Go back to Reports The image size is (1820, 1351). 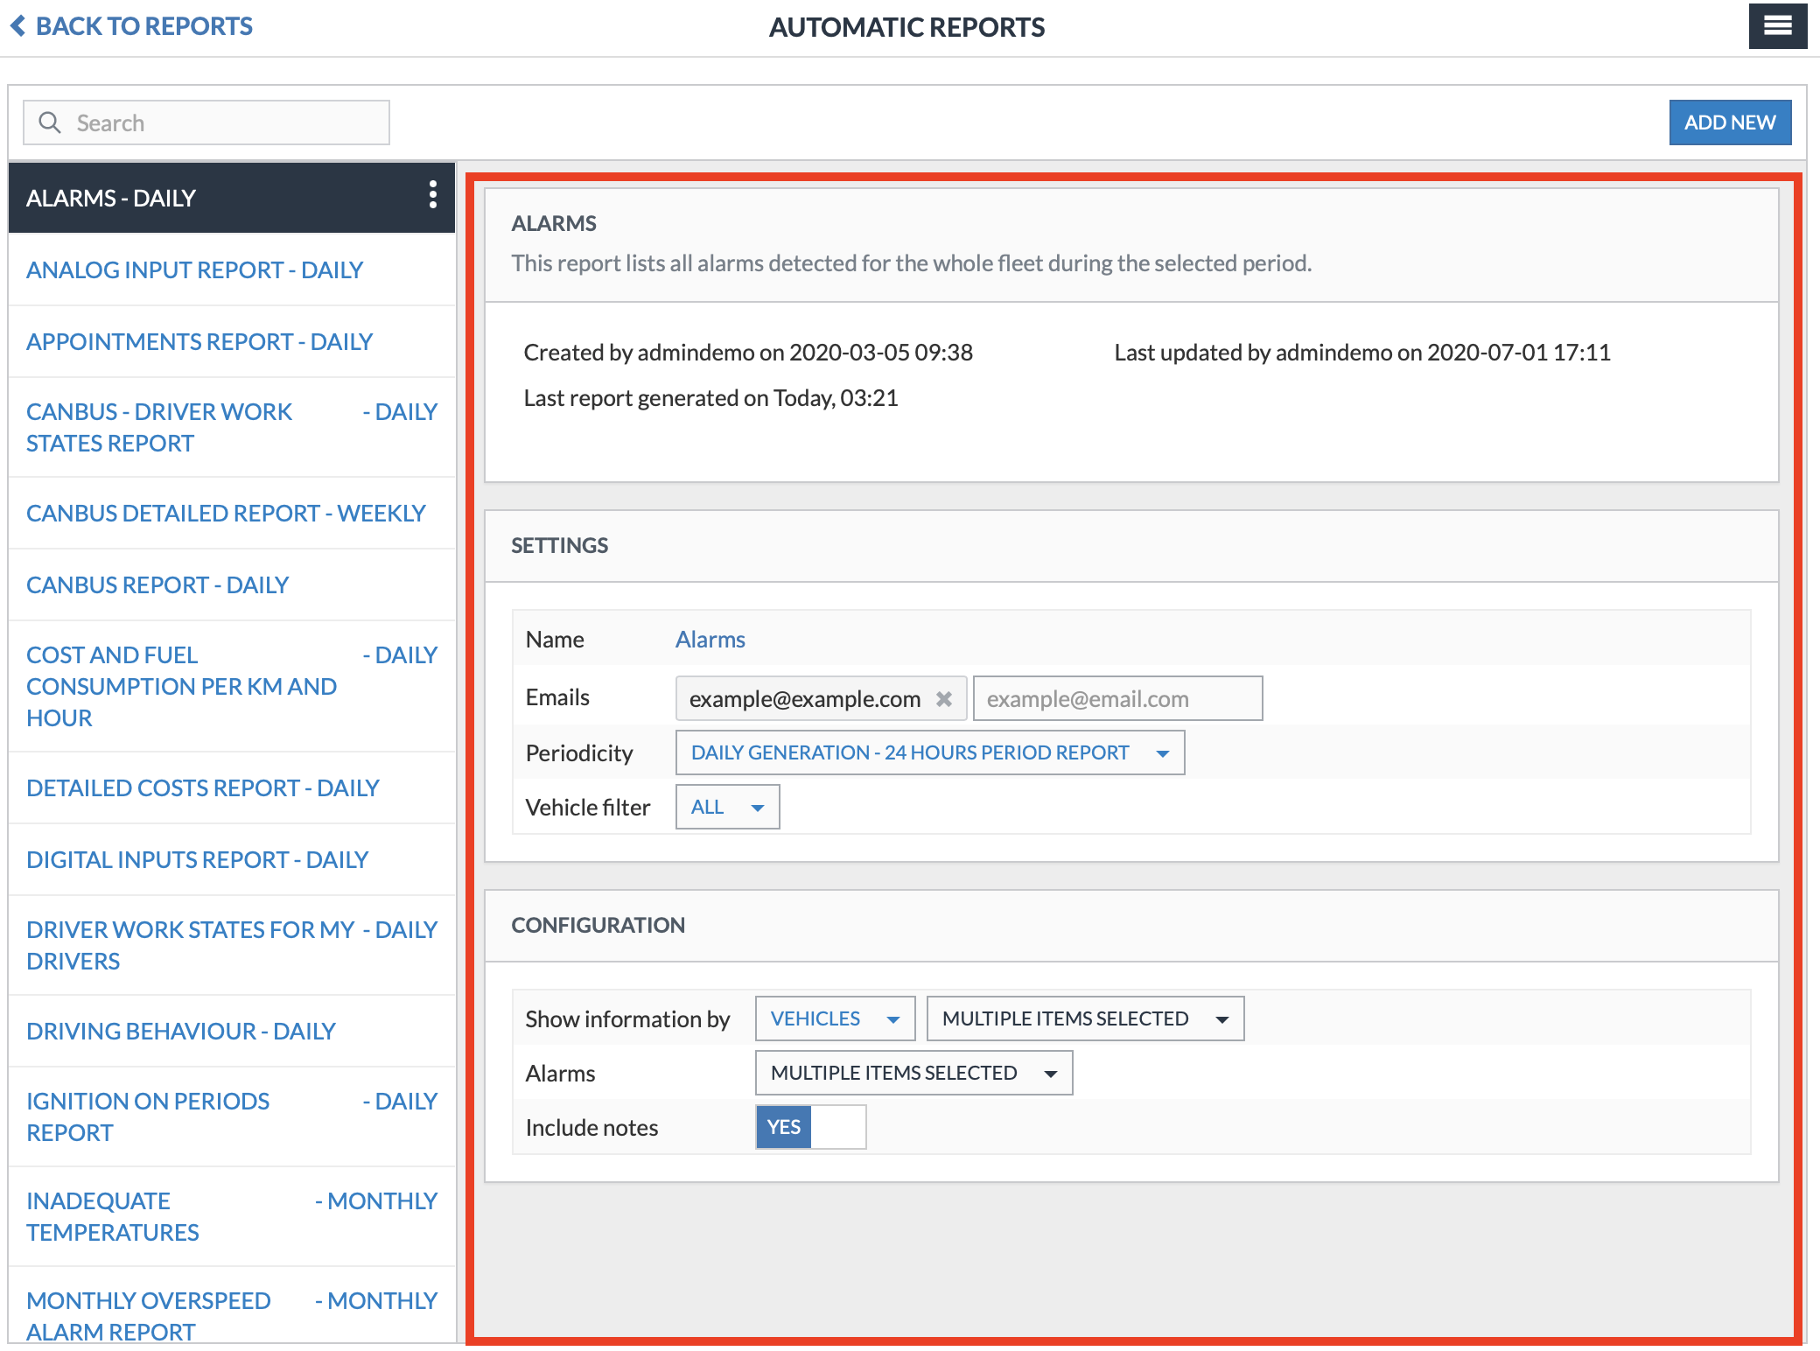tap(131, 26)
